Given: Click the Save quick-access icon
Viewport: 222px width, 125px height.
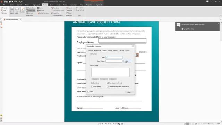Looking at the screenshot, I should (7, 2).
